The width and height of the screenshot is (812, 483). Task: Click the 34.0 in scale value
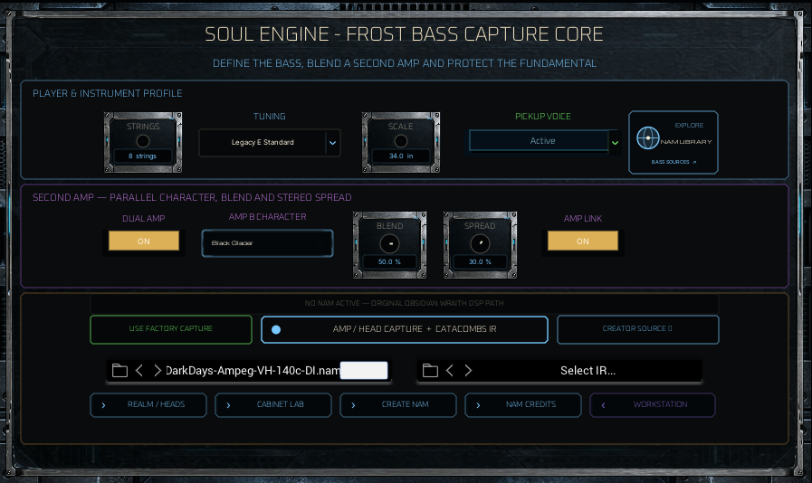[401, 156]
